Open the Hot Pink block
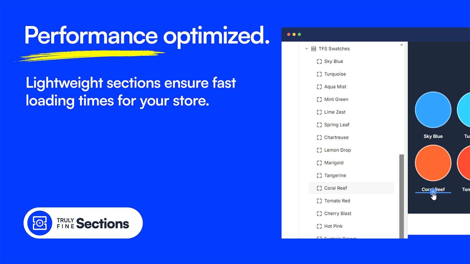470x264 pixels. [333, 226]
